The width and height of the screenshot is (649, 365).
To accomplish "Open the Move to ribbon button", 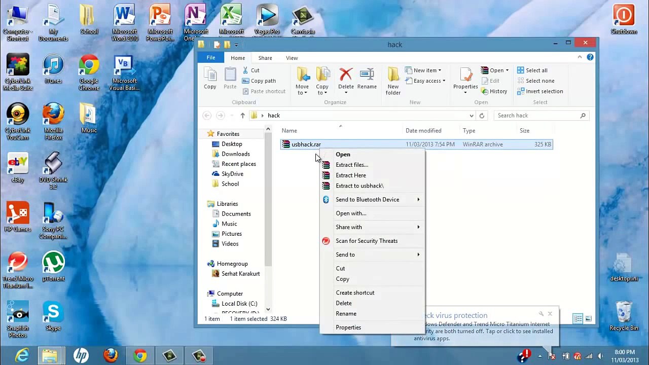I will [302, 81].
